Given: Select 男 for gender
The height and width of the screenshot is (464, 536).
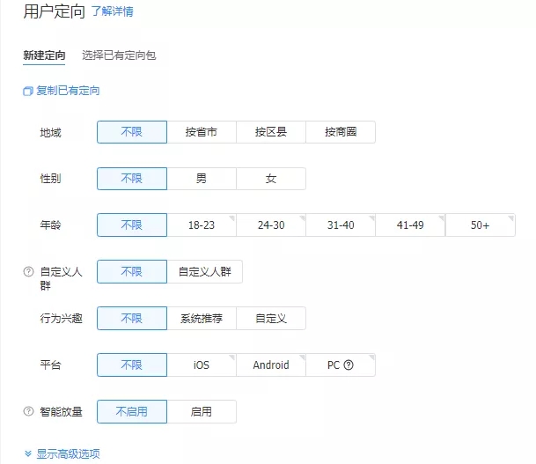Looking at the screenshot, I should pyautogui.click(x=202, y=179).
